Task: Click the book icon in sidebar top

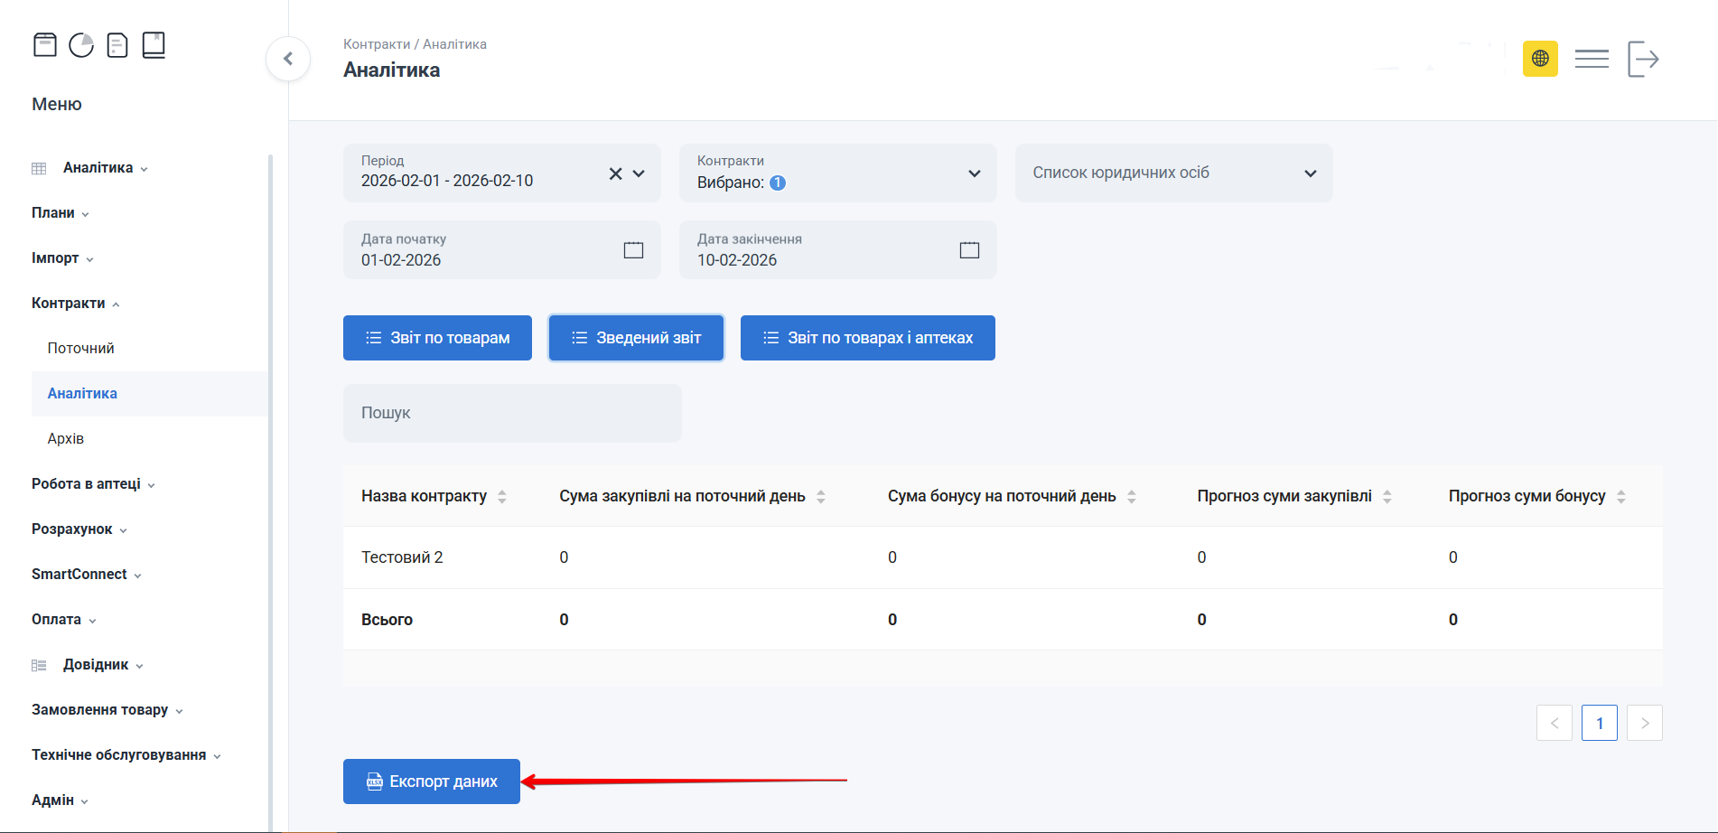Action: 154,45
